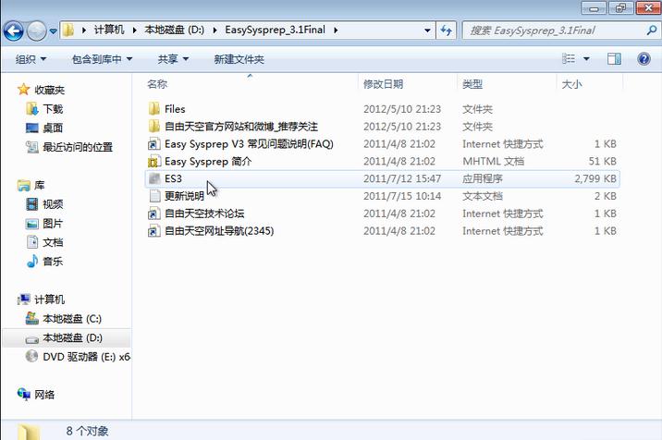The height and width of the screenshot is (440, 662).
Task: Open Help with the question mark icon
Action: [x=644, y=58]
